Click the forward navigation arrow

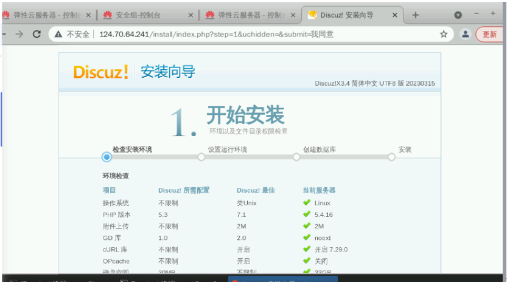point(19,35)
